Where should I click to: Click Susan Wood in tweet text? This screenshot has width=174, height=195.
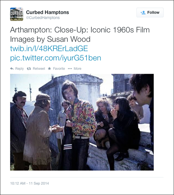click(x=69, y=39)
